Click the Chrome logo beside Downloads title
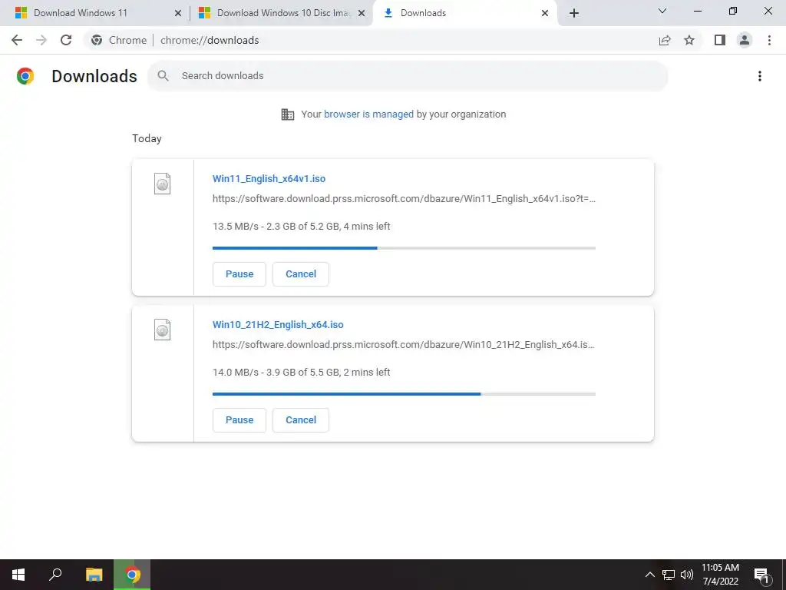Image resolution: width=786 pixels, height=590 pixels. click(x=25, y=76)
